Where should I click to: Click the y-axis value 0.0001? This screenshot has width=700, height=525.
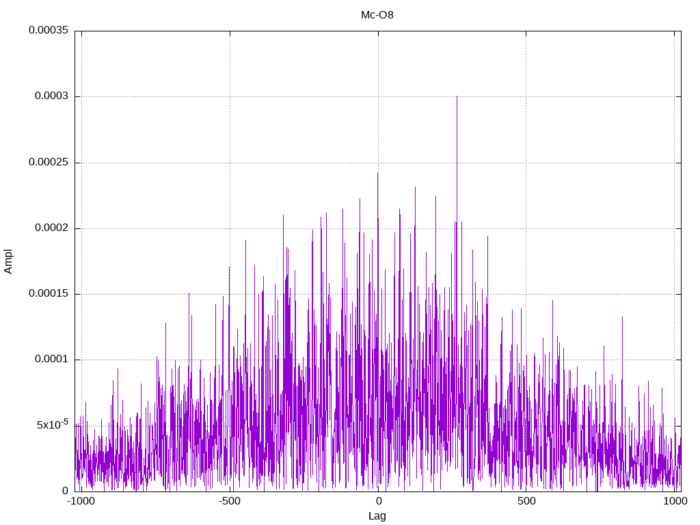(x=52, y=359)
